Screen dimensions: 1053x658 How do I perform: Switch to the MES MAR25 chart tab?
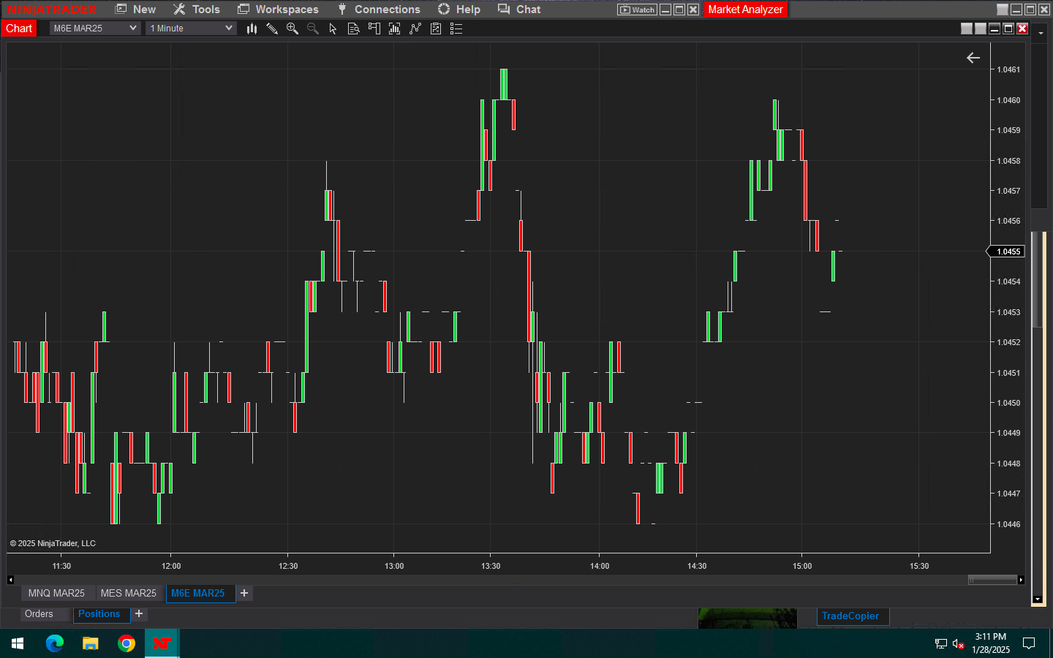pyautogui.click(x=129, y=593)
